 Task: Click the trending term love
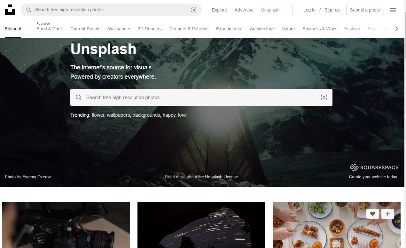(x=182, y=115)
